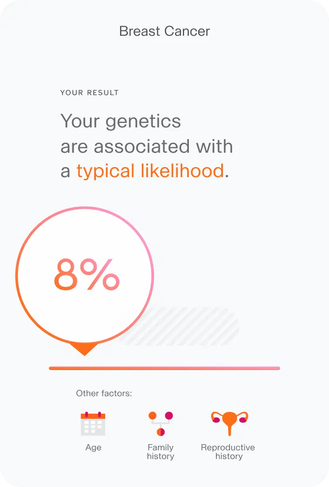This screenshot has width=329, height=487.
Task: Click the 'Your genetics' heading line
Action: pyautogui.click(x=120, y=121)
